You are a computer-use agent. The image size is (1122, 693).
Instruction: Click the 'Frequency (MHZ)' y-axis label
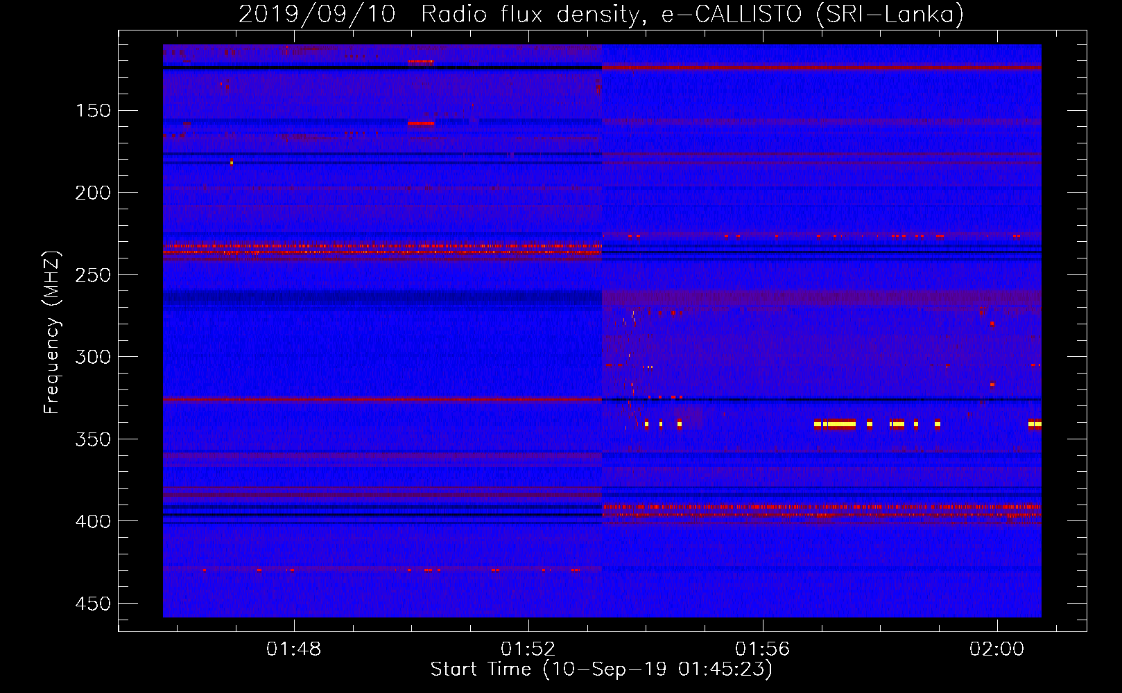[x=52, y=332]
